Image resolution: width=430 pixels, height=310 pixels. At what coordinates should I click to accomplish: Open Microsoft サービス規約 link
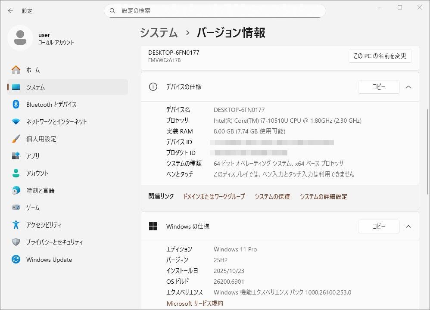[x=195, y=304]
